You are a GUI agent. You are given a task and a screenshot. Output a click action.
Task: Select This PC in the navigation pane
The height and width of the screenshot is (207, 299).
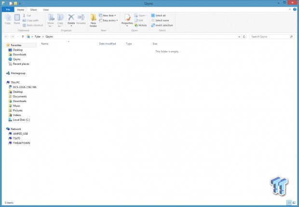(x=15, y=82)
